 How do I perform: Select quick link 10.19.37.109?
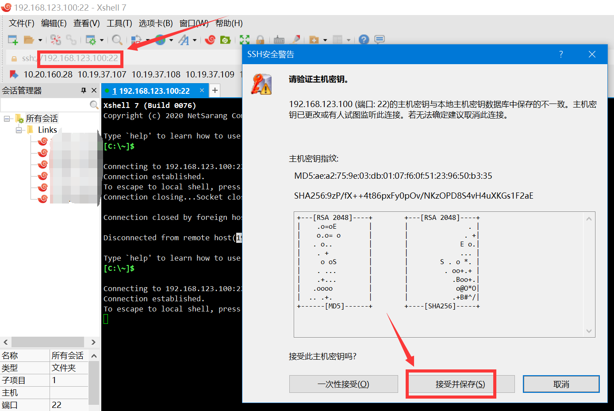[x=210, y=74]
